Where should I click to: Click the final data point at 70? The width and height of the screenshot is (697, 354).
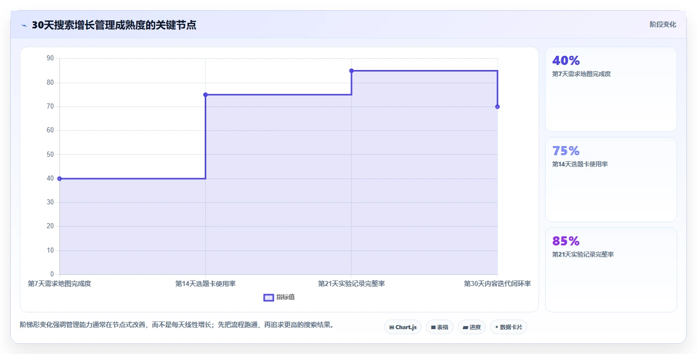pos(497,107)
